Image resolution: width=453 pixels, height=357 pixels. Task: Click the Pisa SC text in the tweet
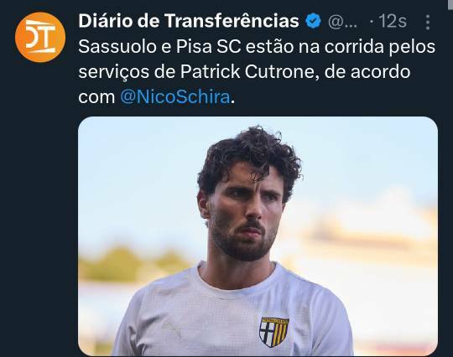pos(209,46)
